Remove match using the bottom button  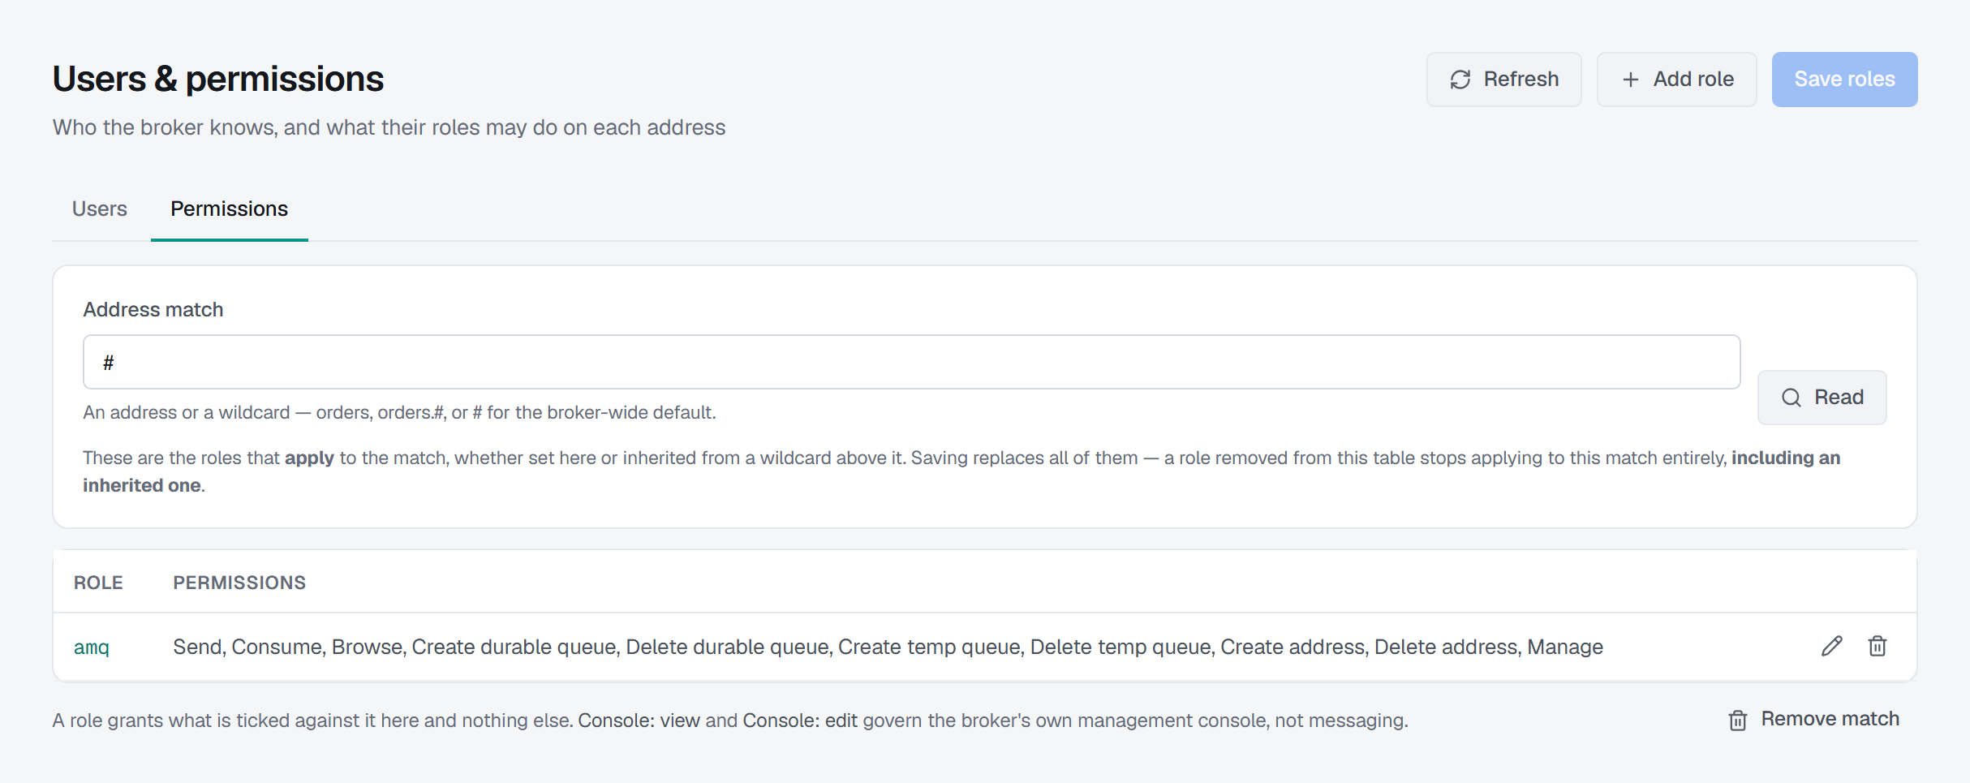pos(1813,720)
